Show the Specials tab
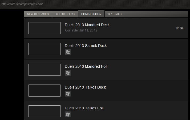 pos(115,14)
